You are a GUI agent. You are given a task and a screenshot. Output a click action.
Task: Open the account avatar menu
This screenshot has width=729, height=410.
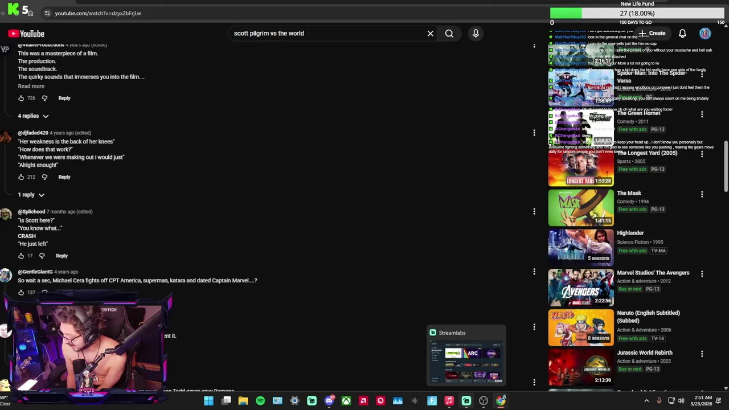705,34
